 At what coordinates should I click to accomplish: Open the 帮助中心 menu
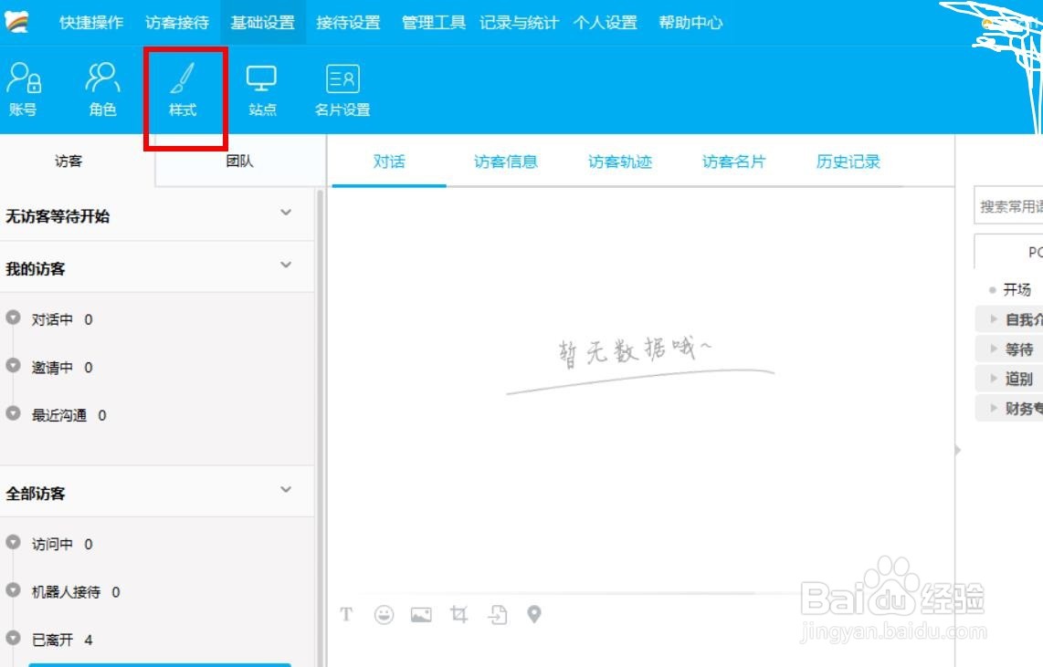pyautogui.click(x=690, y=23)
